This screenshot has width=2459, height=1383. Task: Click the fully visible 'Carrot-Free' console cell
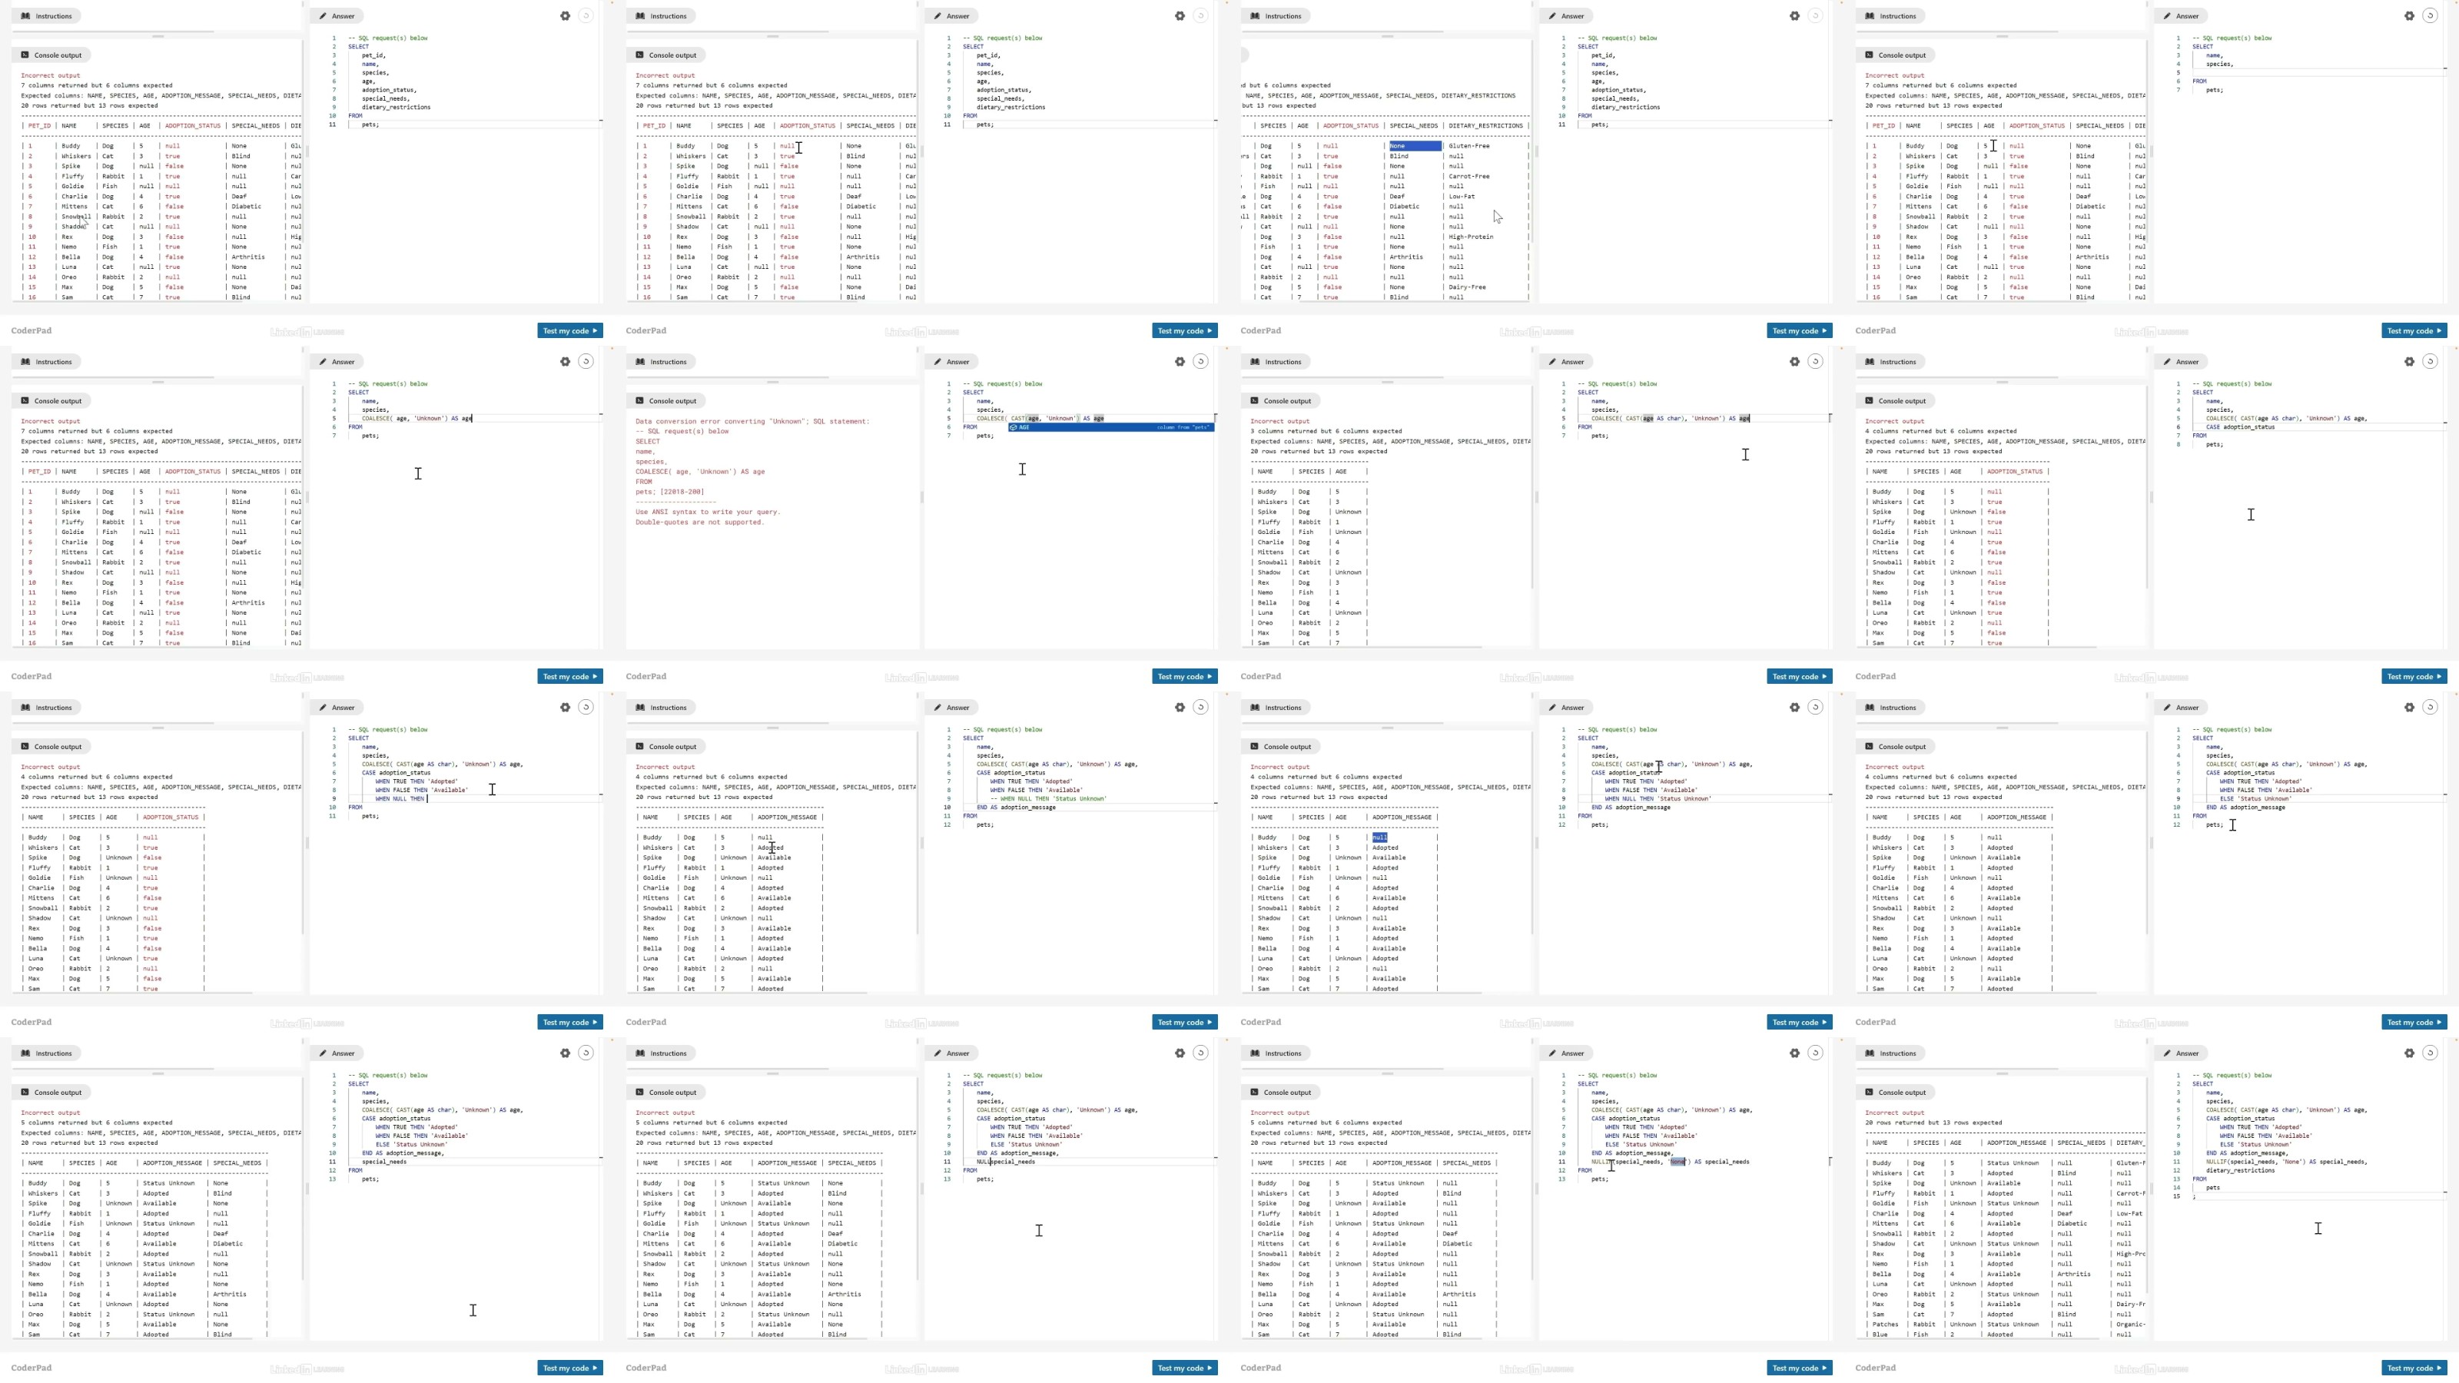[x=1469, y=177]
